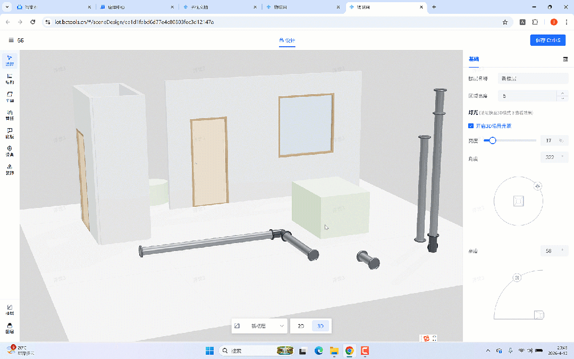The width and height of the screenshot is (574, 359).
Task: Open the clock and date in the taskbar
Action: pos(557,350)
